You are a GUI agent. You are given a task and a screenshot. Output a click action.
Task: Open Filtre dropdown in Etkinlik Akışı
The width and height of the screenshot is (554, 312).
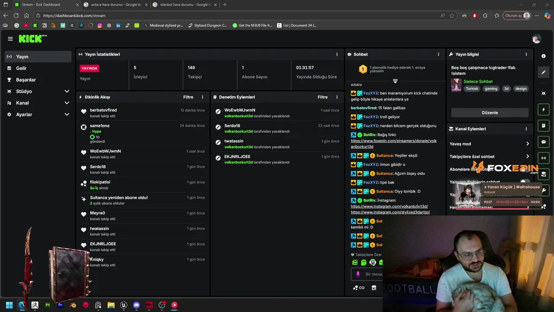tap(188, 97)
